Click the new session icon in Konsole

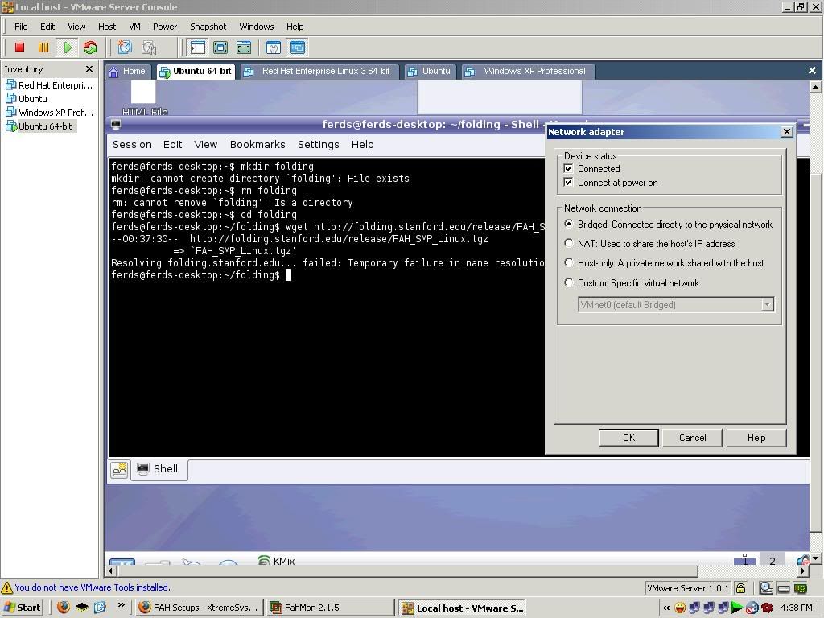pyautogui.click(x=119, y=469)
